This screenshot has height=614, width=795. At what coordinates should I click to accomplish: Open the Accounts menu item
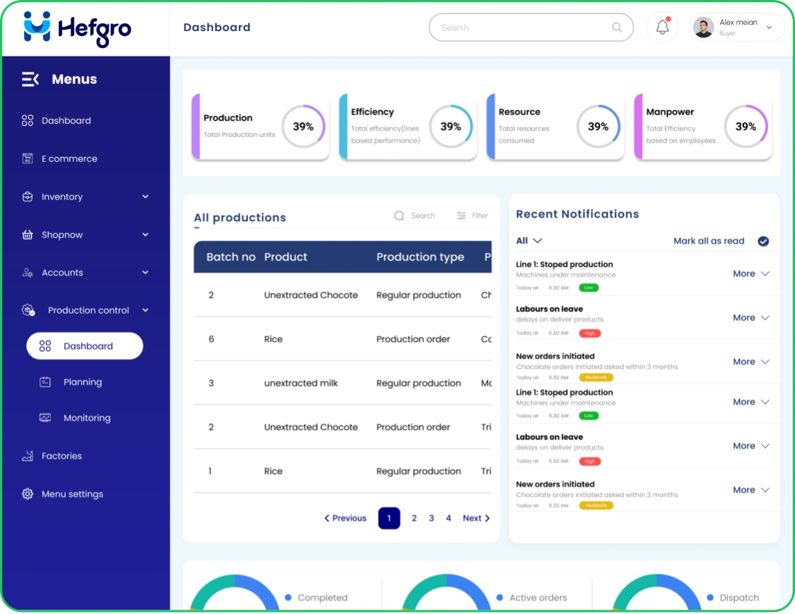click(x=62, y=273)
